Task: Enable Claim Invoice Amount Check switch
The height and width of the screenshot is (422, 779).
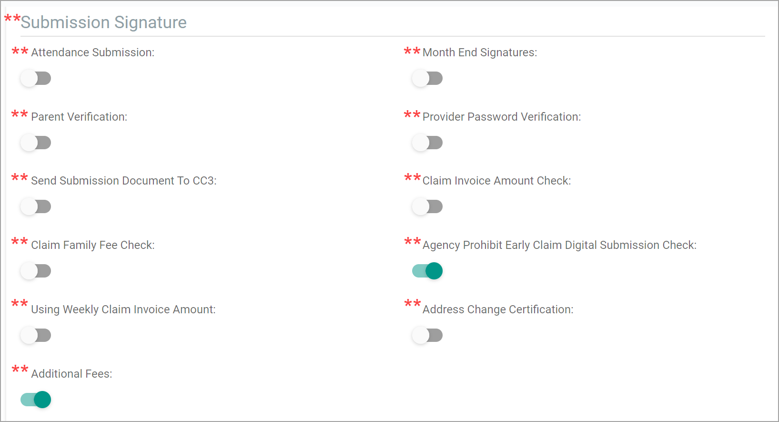Action: 427,206
